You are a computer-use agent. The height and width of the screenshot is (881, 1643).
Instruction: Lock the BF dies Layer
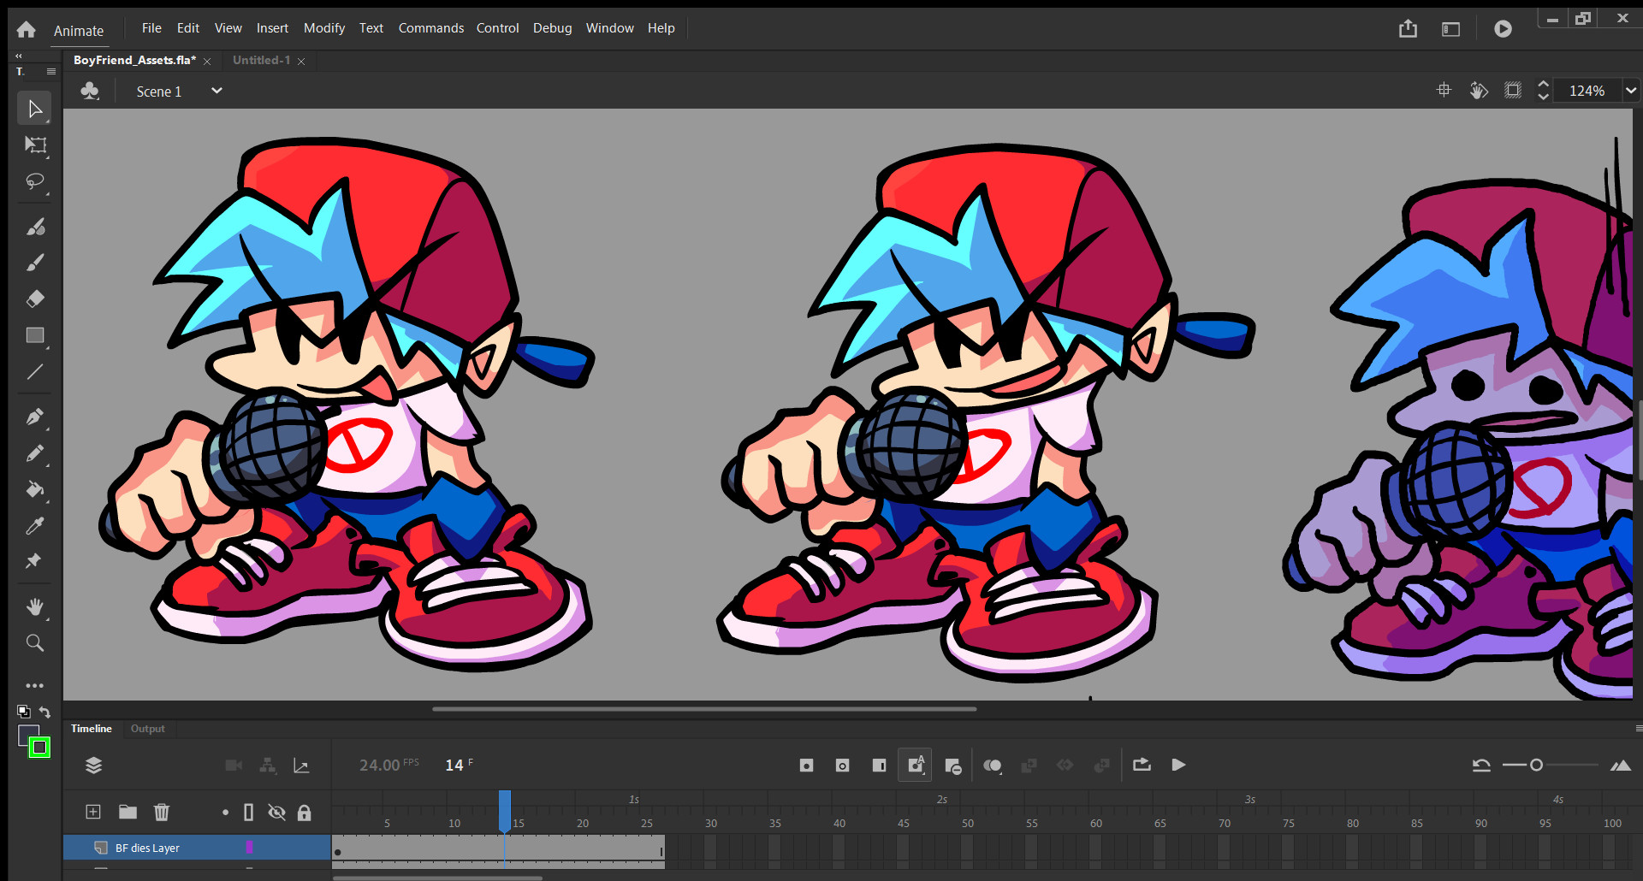point(305,848)
